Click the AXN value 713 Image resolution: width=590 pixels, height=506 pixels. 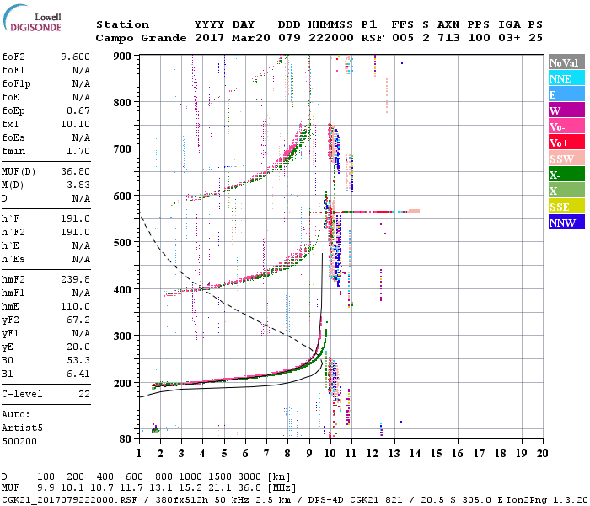pos(448,38)
